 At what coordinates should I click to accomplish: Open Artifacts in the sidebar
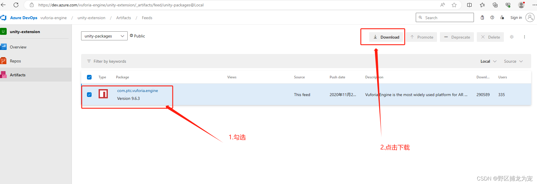18,75
